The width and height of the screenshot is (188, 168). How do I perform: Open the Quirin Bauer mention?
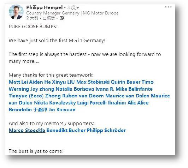click(x=126, y=82)
